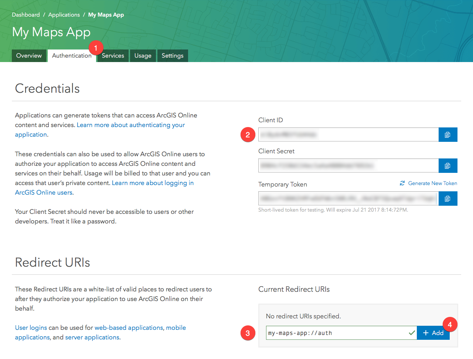Click the Temporary Token text field

click(348, 199)
